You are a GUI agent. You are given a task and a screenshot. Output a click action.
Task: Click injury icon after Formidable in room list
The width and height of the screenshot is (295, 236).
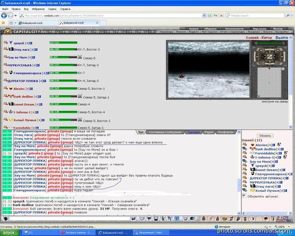pyautogui.click(x=286, y=152)
